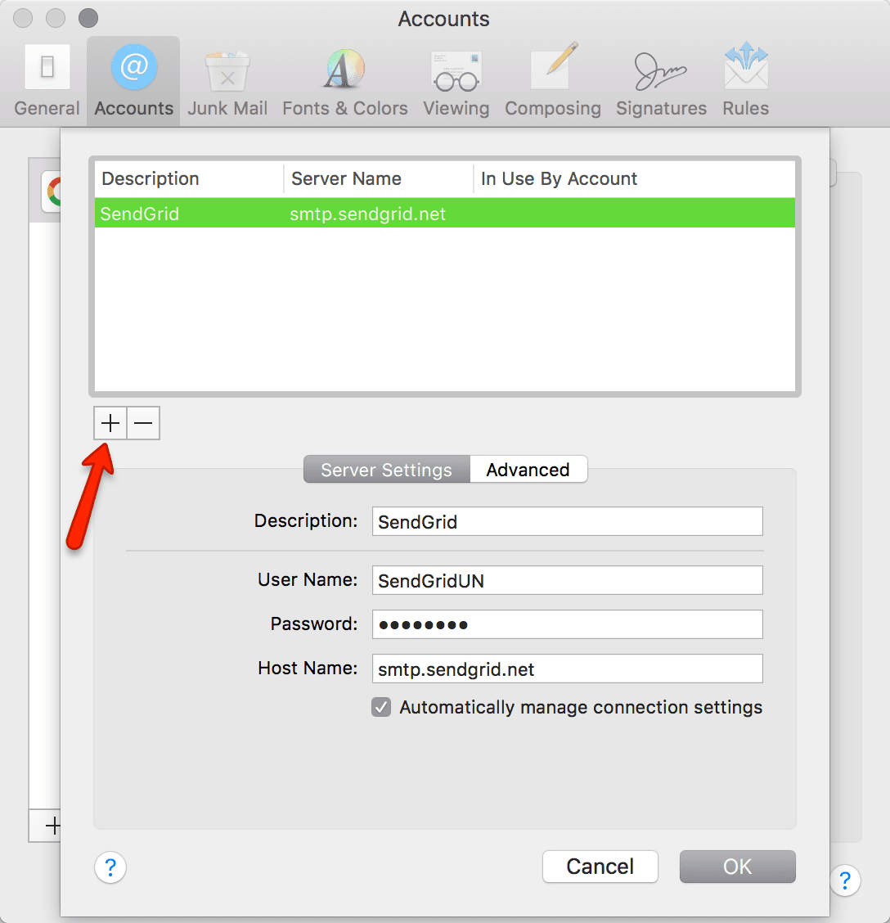The width and height of the screenshot is (890, 923).
Task: Open the Junk Mail settings icon
Action: (227, 78)
